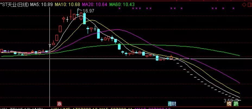The width and height of the screenshot is (252, 109).
Task: Click the *ST天业(日线) chart title
Action: pos(15,5)
